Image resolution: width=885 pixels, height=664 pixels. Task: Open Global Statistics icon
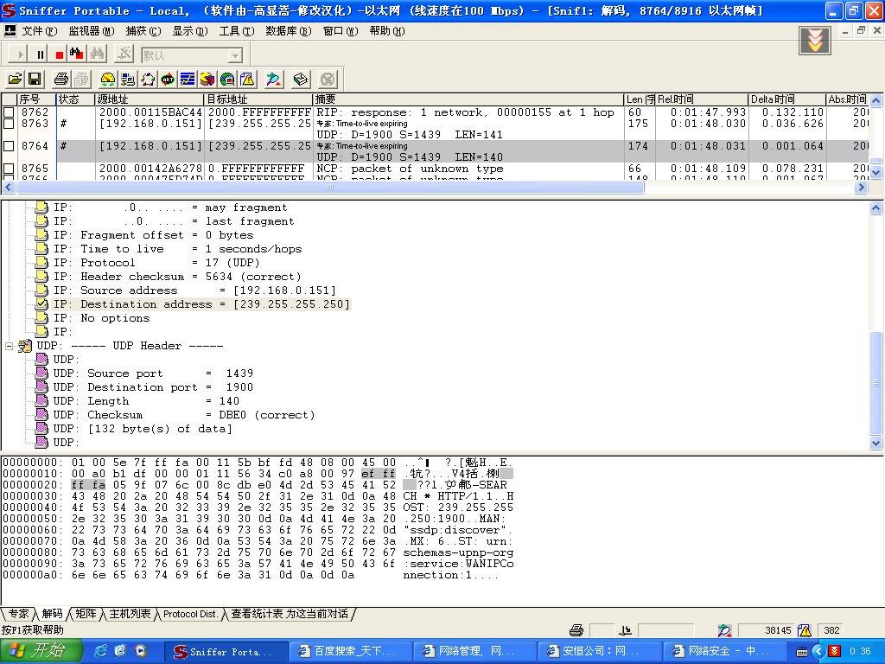(x=227, y=80)
